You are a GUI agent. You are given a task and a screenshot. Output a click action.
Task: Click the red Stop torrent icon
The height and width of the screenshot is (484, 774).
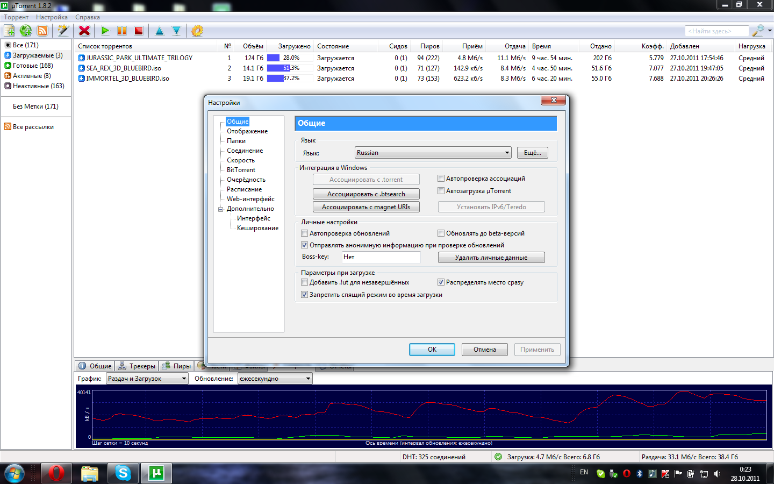(139, 31)
